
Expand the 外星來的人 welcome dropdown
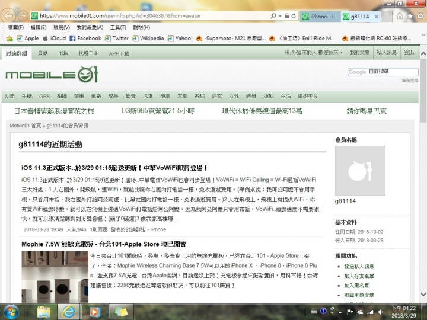pos(314,52)
